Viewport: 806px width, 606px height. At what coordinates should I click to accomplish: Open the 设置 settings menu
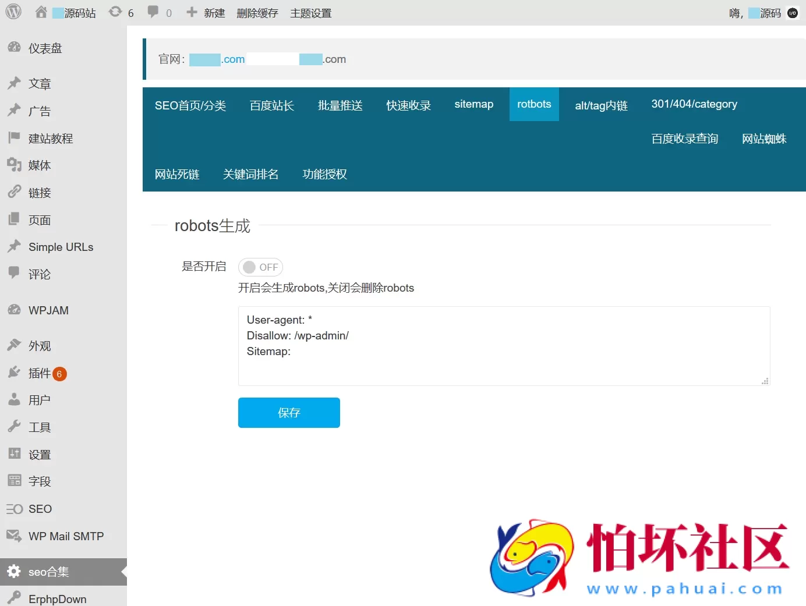14,454
